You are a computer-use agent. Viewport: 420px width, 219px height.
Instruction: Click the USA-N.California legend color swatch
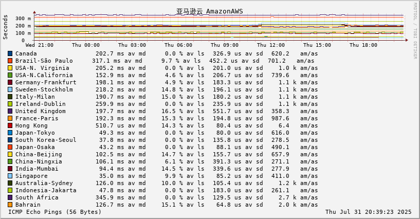(x=10, y=75)
